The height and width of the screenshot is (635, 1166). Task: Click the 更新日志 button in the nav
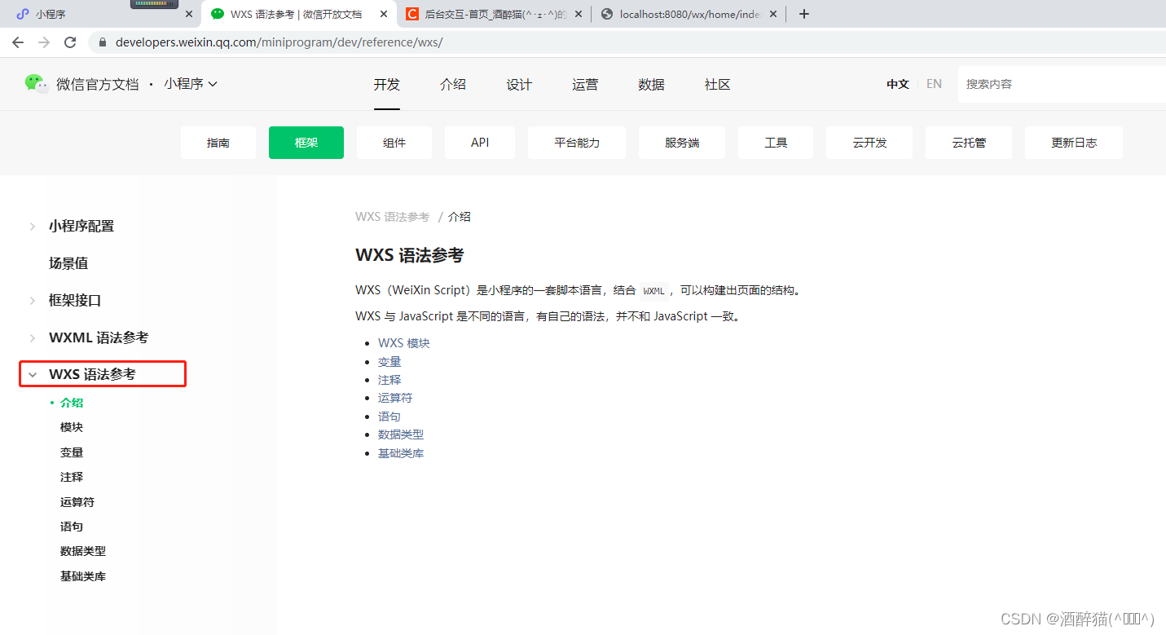click(x=1073, y=142)
